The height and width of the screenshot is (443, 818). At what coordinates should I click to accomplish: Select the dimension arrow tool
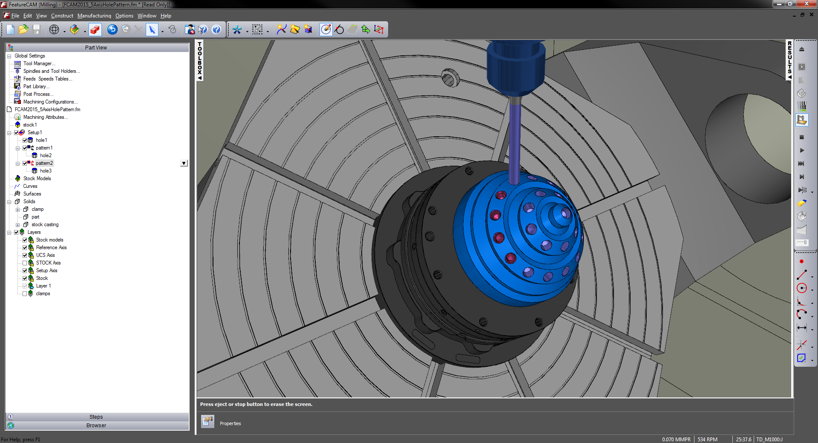point(801,328)
